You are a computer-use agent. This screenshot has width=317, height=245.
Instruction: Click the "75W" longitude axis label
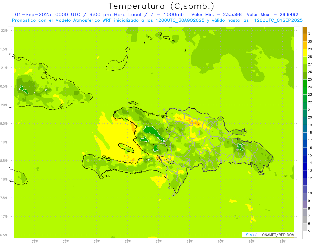click(x=66, y=242)
